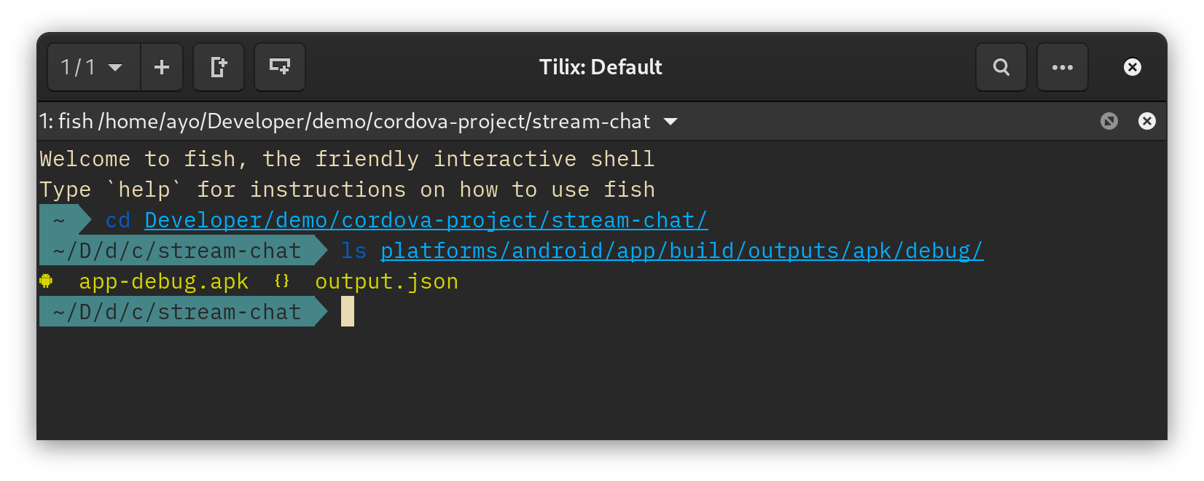This screenshot has height=481, width=1204.
Task: Add a new session with plus button
Action: 162,67
